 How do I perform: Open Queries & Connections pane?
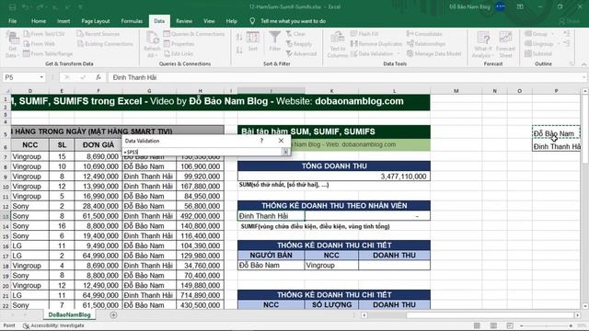[194, 34]
